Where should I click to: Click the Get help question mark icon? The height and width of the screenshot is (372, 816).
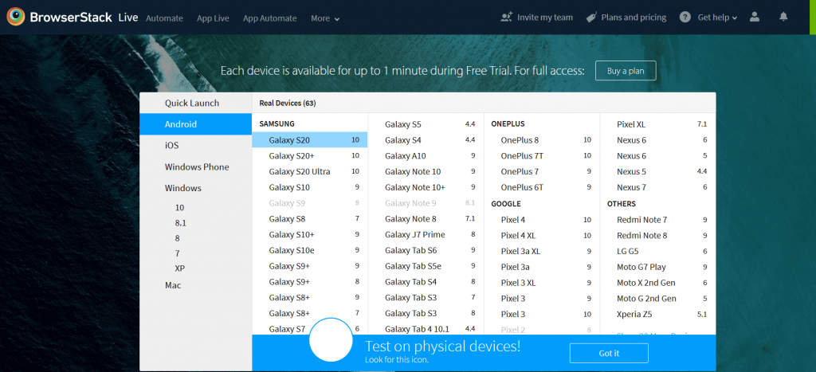[685, 18]
